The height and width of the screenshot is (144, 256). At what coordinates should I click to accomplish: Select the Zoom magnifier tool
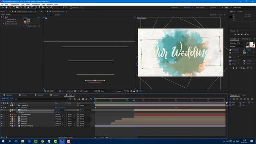click(10, 8)
